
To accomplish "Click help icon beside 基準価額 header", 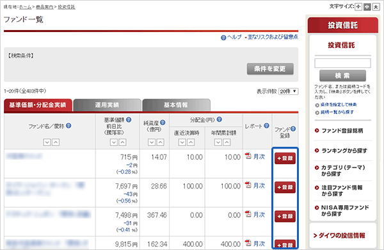I will tap(129, 120).
